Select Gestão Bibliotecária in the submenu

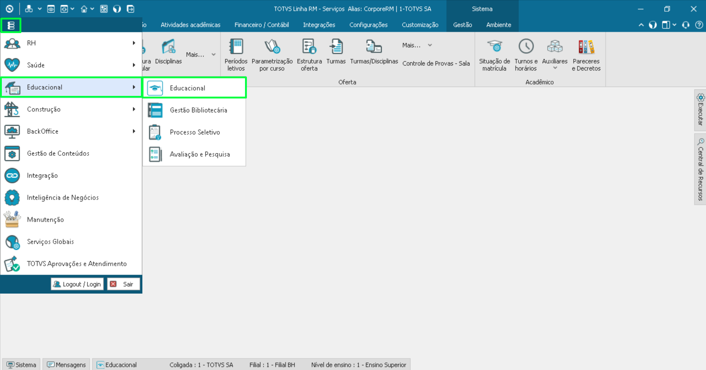(x=194, y=110)
